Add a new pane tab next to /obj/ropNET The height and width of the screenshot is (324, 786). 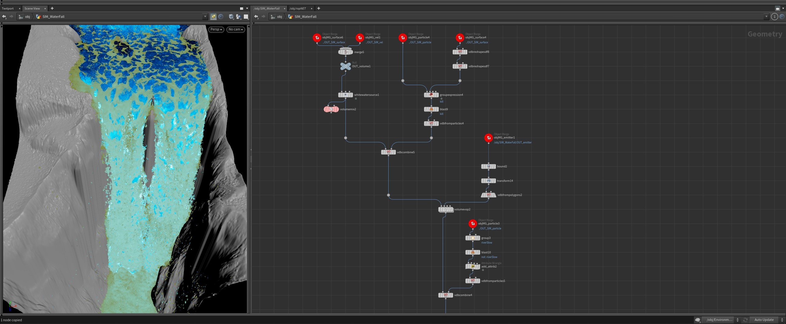pyautogui.click(x=319, y=8)
